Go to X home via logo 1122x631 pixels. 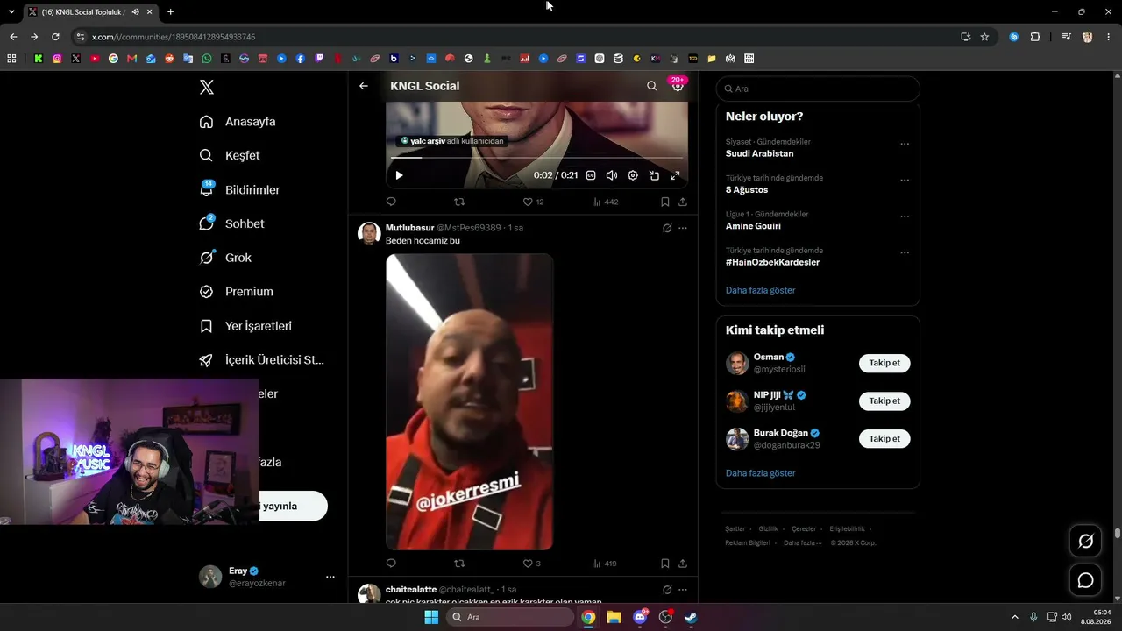207,87
